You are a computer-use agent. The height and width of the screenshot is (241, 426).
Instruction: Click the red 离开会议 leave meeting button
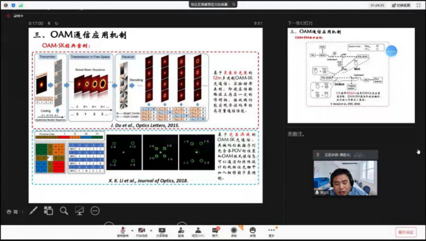(x=406, y=232)
